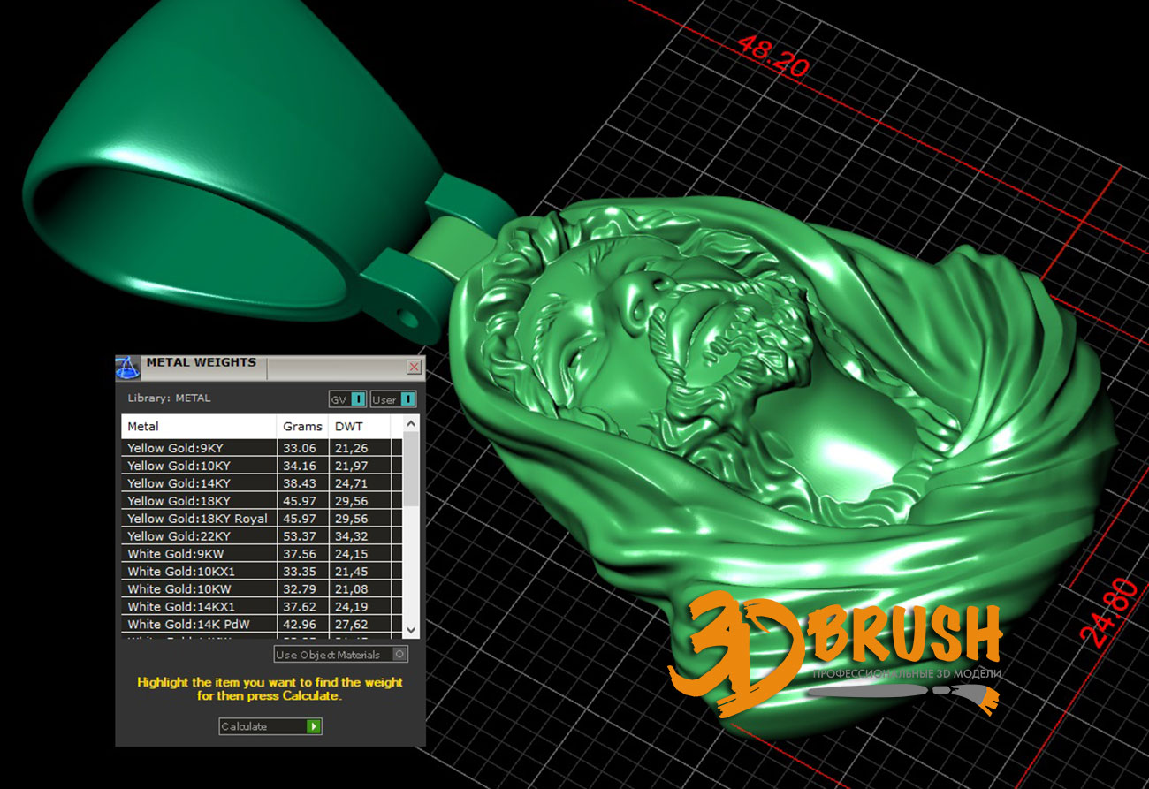The width and height of the screenshot is (1149, 789).
Task: Select the Yellow Gold:14KY row
Action: pos(262,483)
